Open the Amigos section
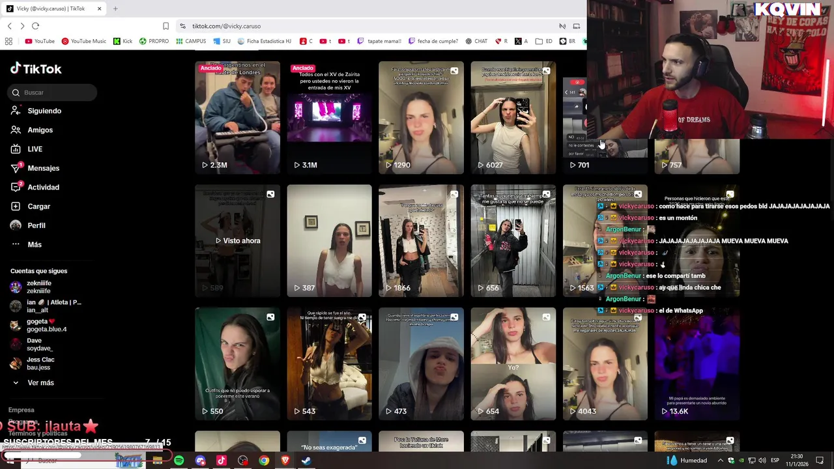 (x=32, y=130)
